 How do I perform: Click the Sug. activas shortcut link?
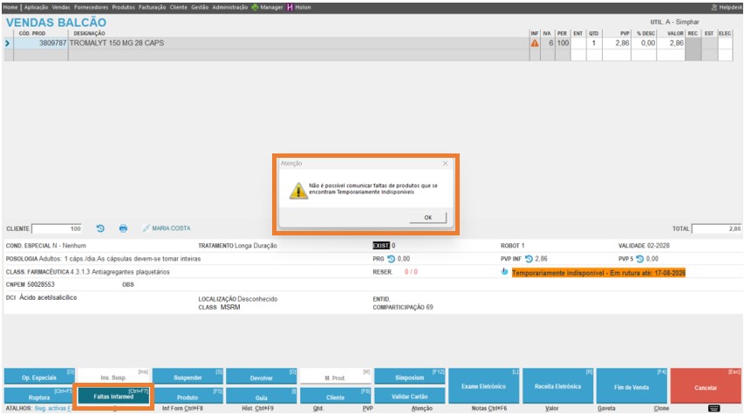tap(52, 408)
